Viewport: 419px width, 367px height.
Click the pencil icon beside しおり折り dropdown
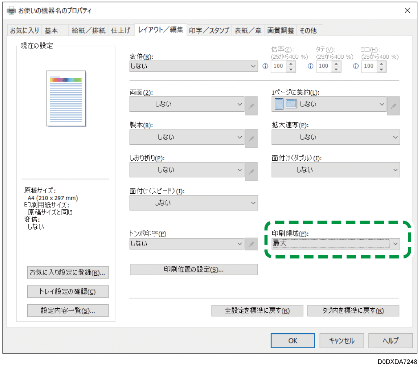coord(251,170)
